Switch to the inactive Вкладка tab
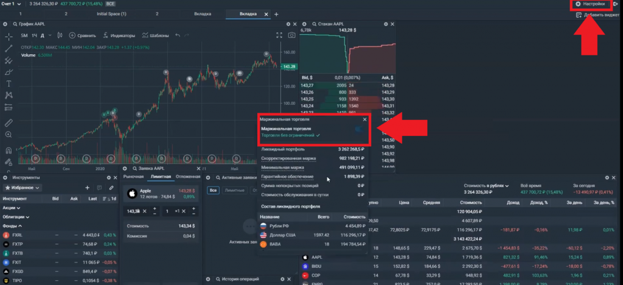The image size is (623, 285). coord(203,14)
